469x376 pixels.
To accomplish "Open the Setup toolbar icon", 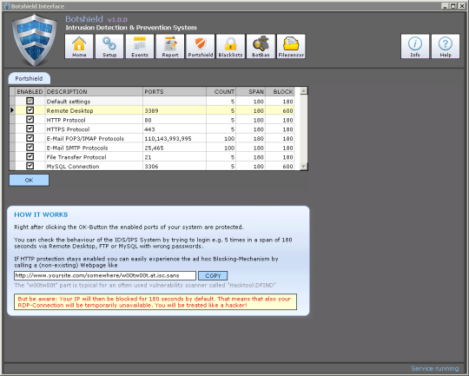I will coord(109,46).
